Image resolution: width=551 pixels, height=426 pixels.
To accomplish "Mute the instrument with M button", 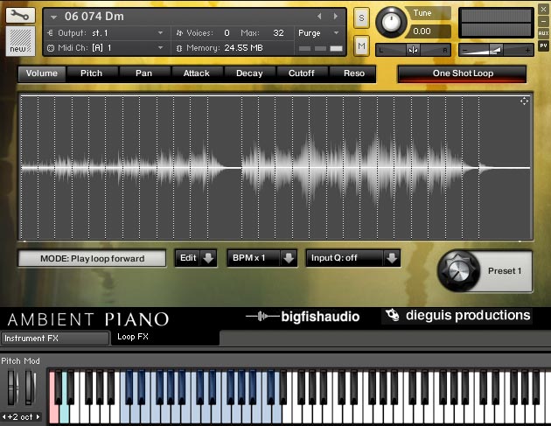I will point(361,45).
